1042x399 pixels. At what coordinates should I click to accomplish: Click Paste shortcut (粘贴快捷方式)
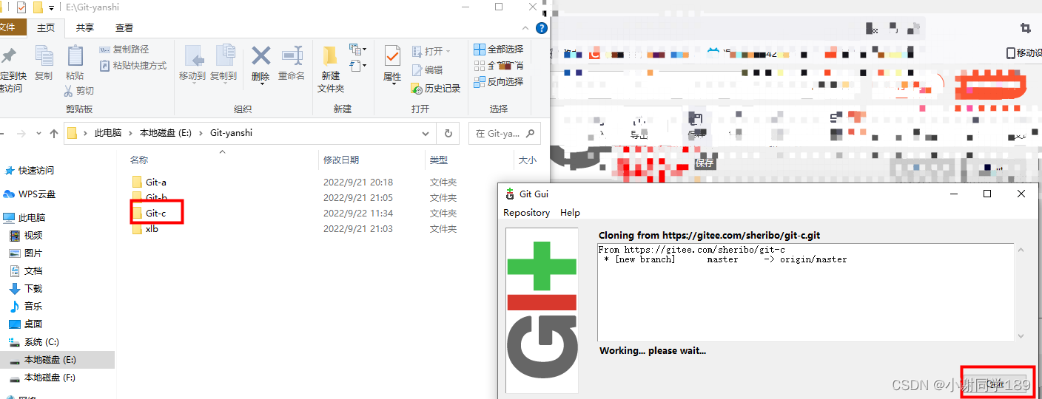pyautogui.click(x=132, y=66)
